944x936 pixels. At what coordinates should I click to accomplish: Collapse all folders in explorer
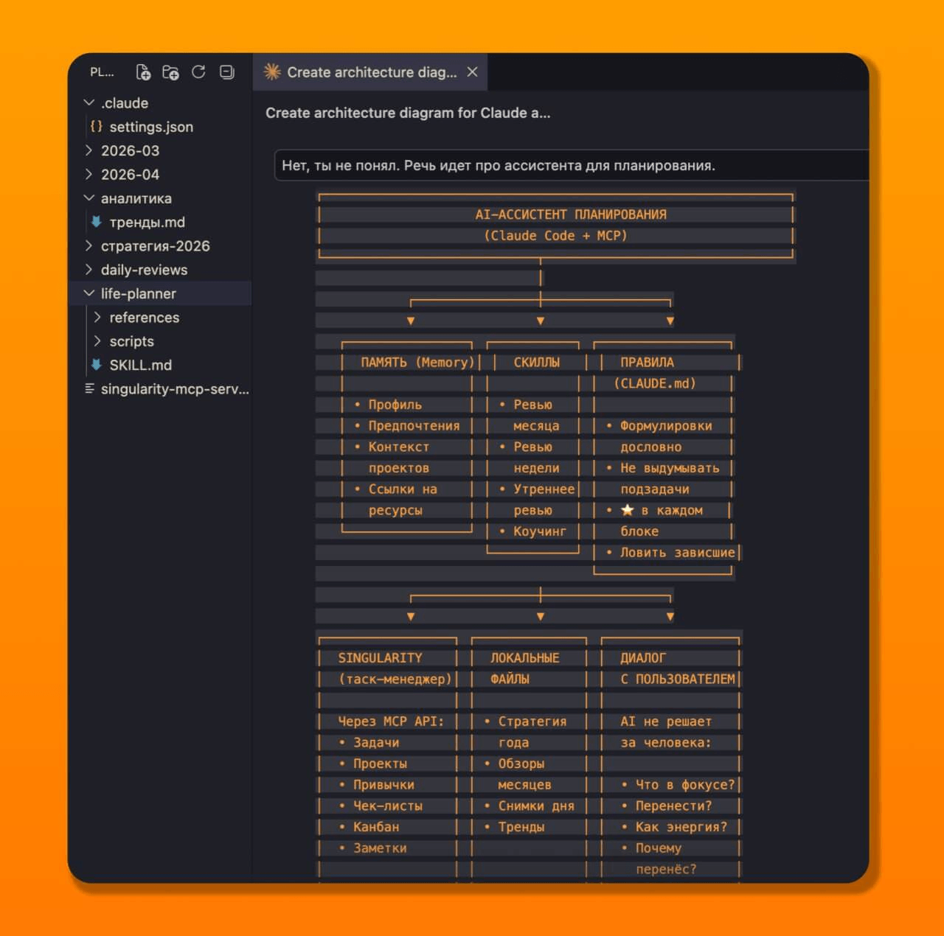[227, 72]
